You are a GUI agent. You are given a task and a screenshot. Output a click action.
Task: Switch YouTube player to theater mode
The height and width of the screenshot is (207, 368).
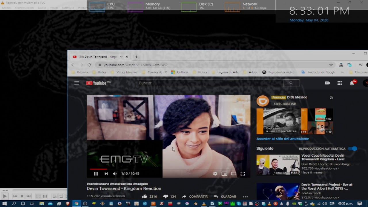(233, 174)
